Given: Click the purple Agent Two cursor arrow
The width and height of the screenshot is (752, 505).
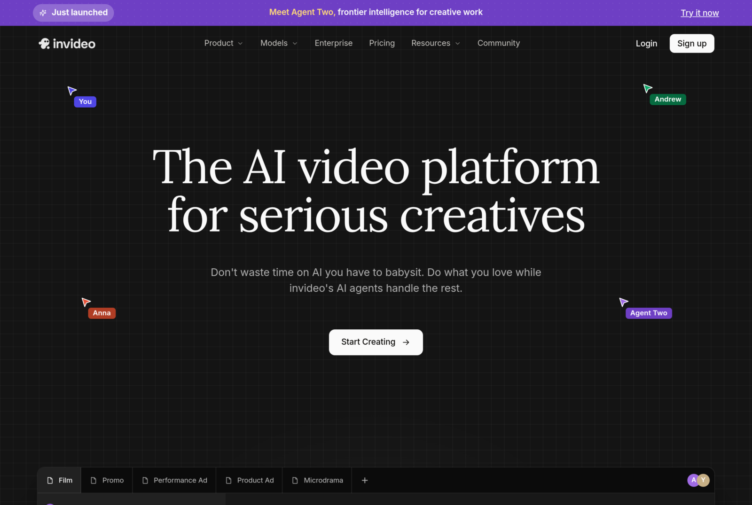Looking at the screenshot, I should 624,302.
